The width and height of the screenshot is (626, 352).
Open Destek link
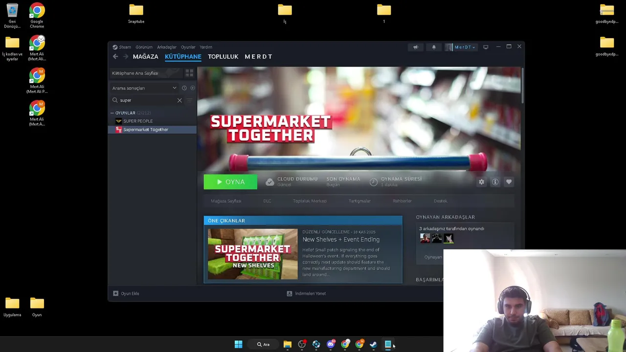[440, 201]
